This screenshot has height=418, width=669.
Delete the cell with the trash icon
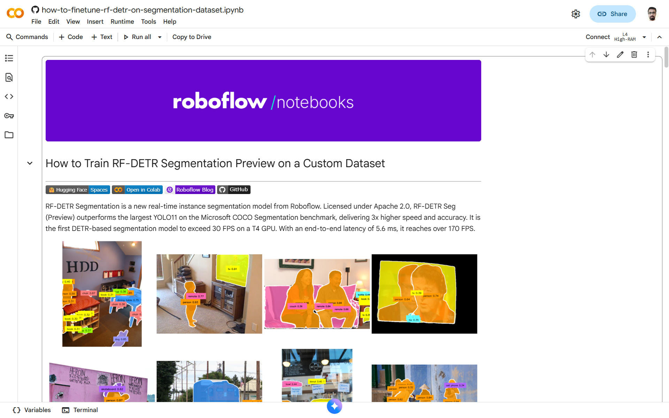pyautogui.click(x=634, y=55)
